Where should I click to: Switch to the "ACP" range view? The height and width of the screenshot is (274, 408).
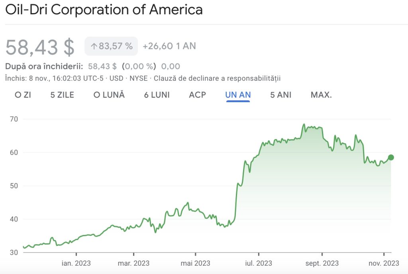197,95
